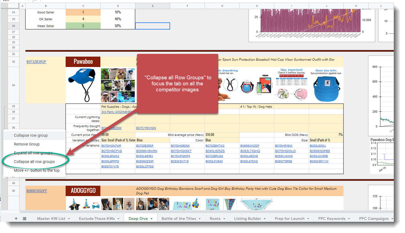Choose Move +/- button to the top
The image size is (405, 233).
click(34, 170)
